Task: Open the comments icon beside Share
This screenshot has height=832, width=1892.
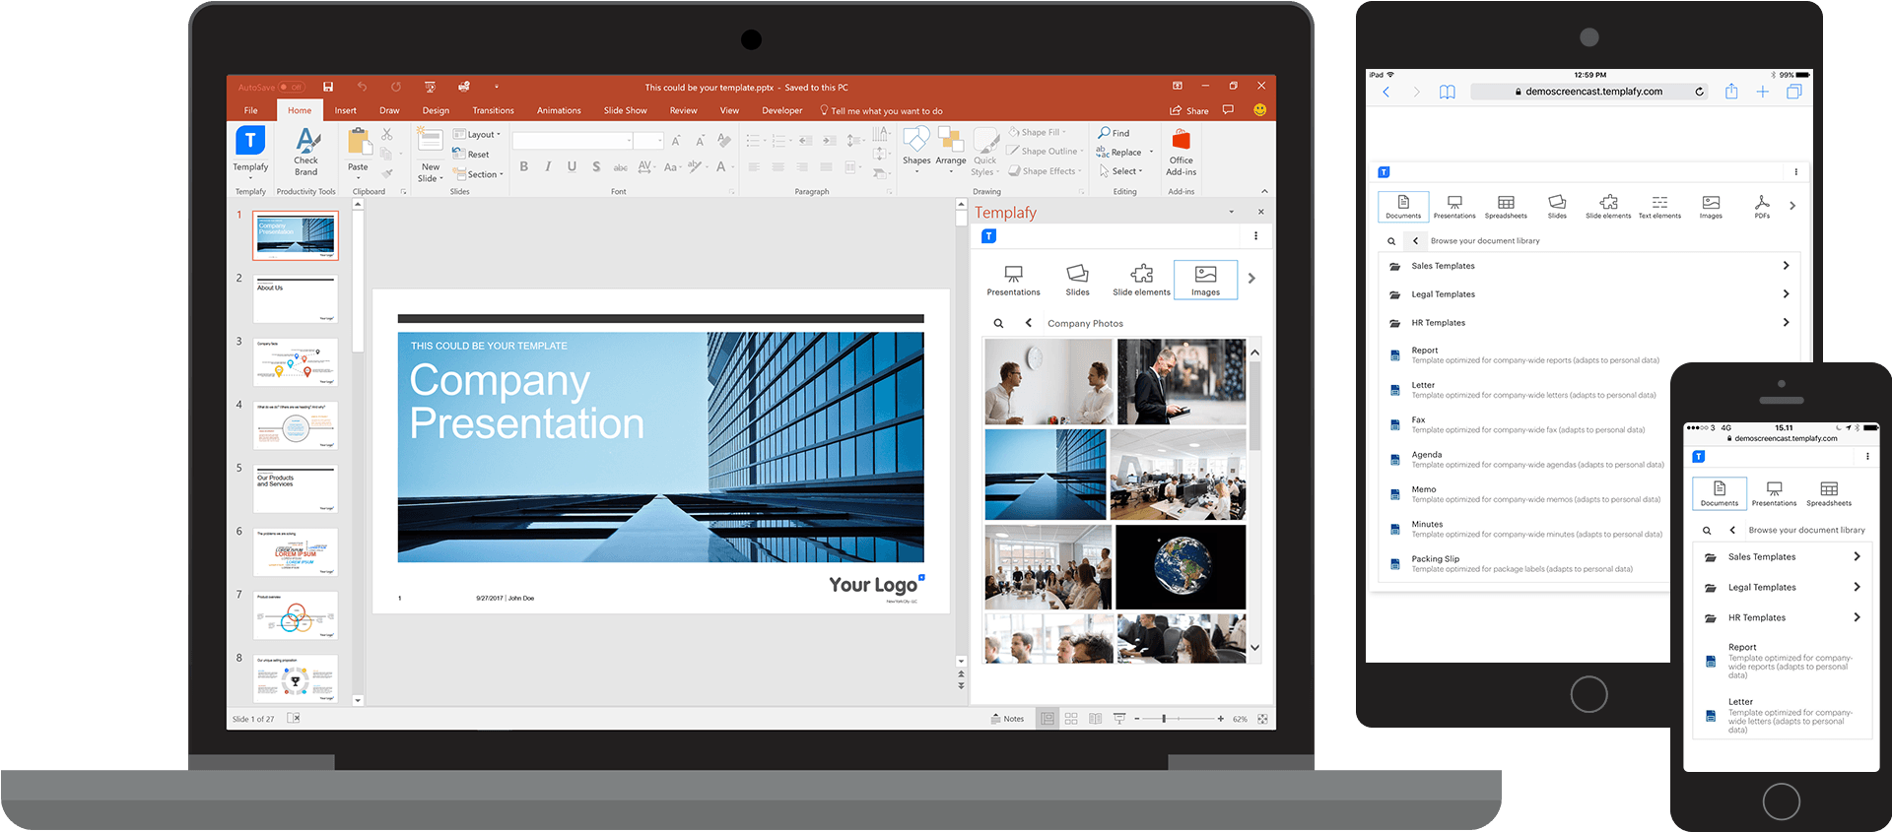Action: click(x=1228, y=110)
